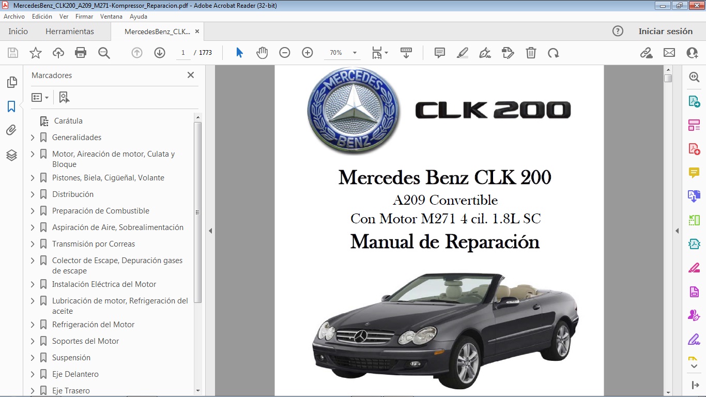Click the Iniciar sesión button
This screenshot has width=706, height=397.
[666, 32]
